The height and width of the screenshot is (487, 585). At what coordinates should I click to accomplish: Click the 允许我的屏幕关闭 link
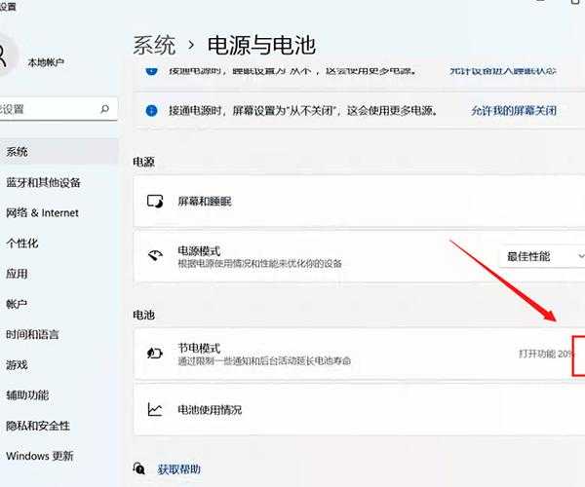point(514,111)
